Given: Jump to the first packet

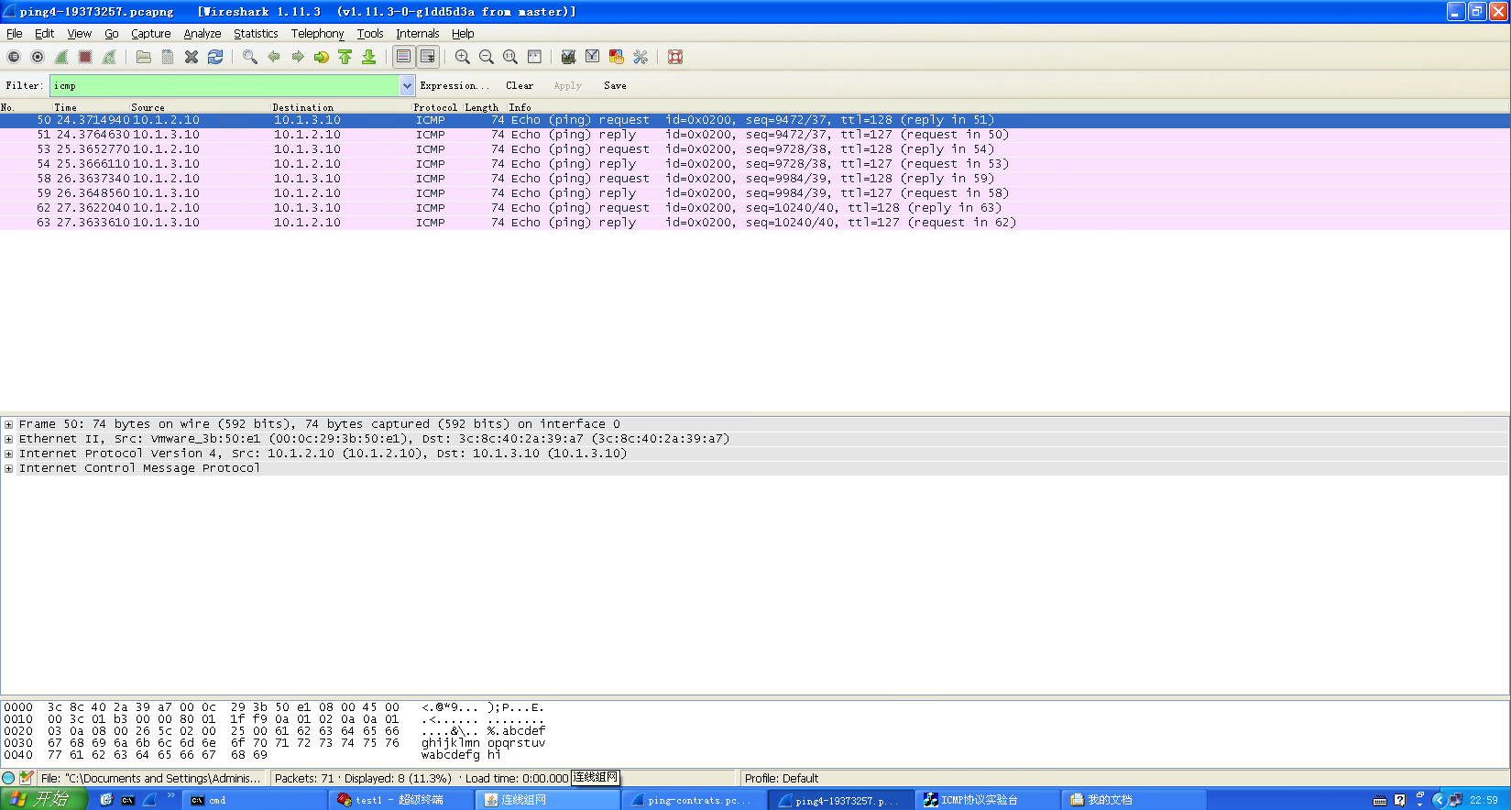Looking at the screenshot, I should click(345, 57).
